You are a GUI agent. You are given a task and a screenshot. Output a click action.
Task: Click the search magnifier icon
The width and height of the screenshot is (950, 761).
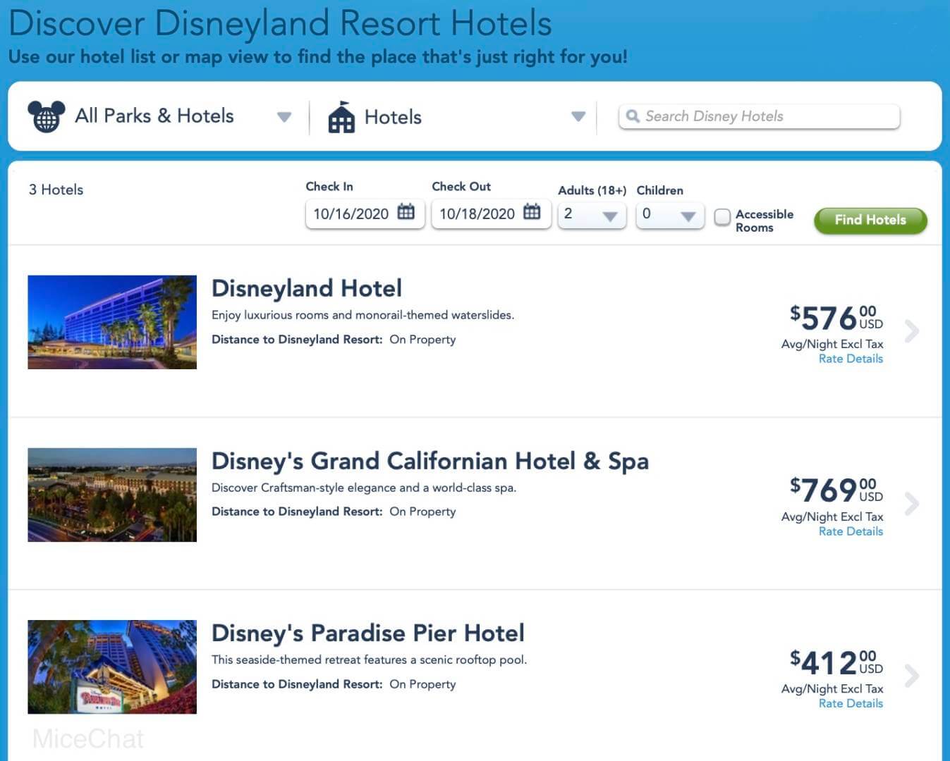tap(633, 116)
